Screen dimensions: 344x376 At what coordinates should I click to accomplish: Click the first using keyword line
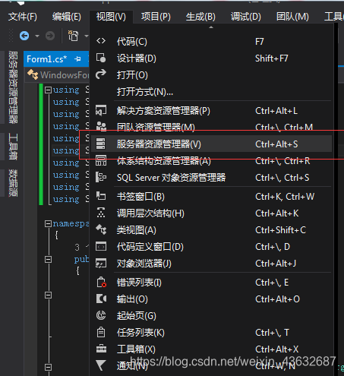click(66, 90)
